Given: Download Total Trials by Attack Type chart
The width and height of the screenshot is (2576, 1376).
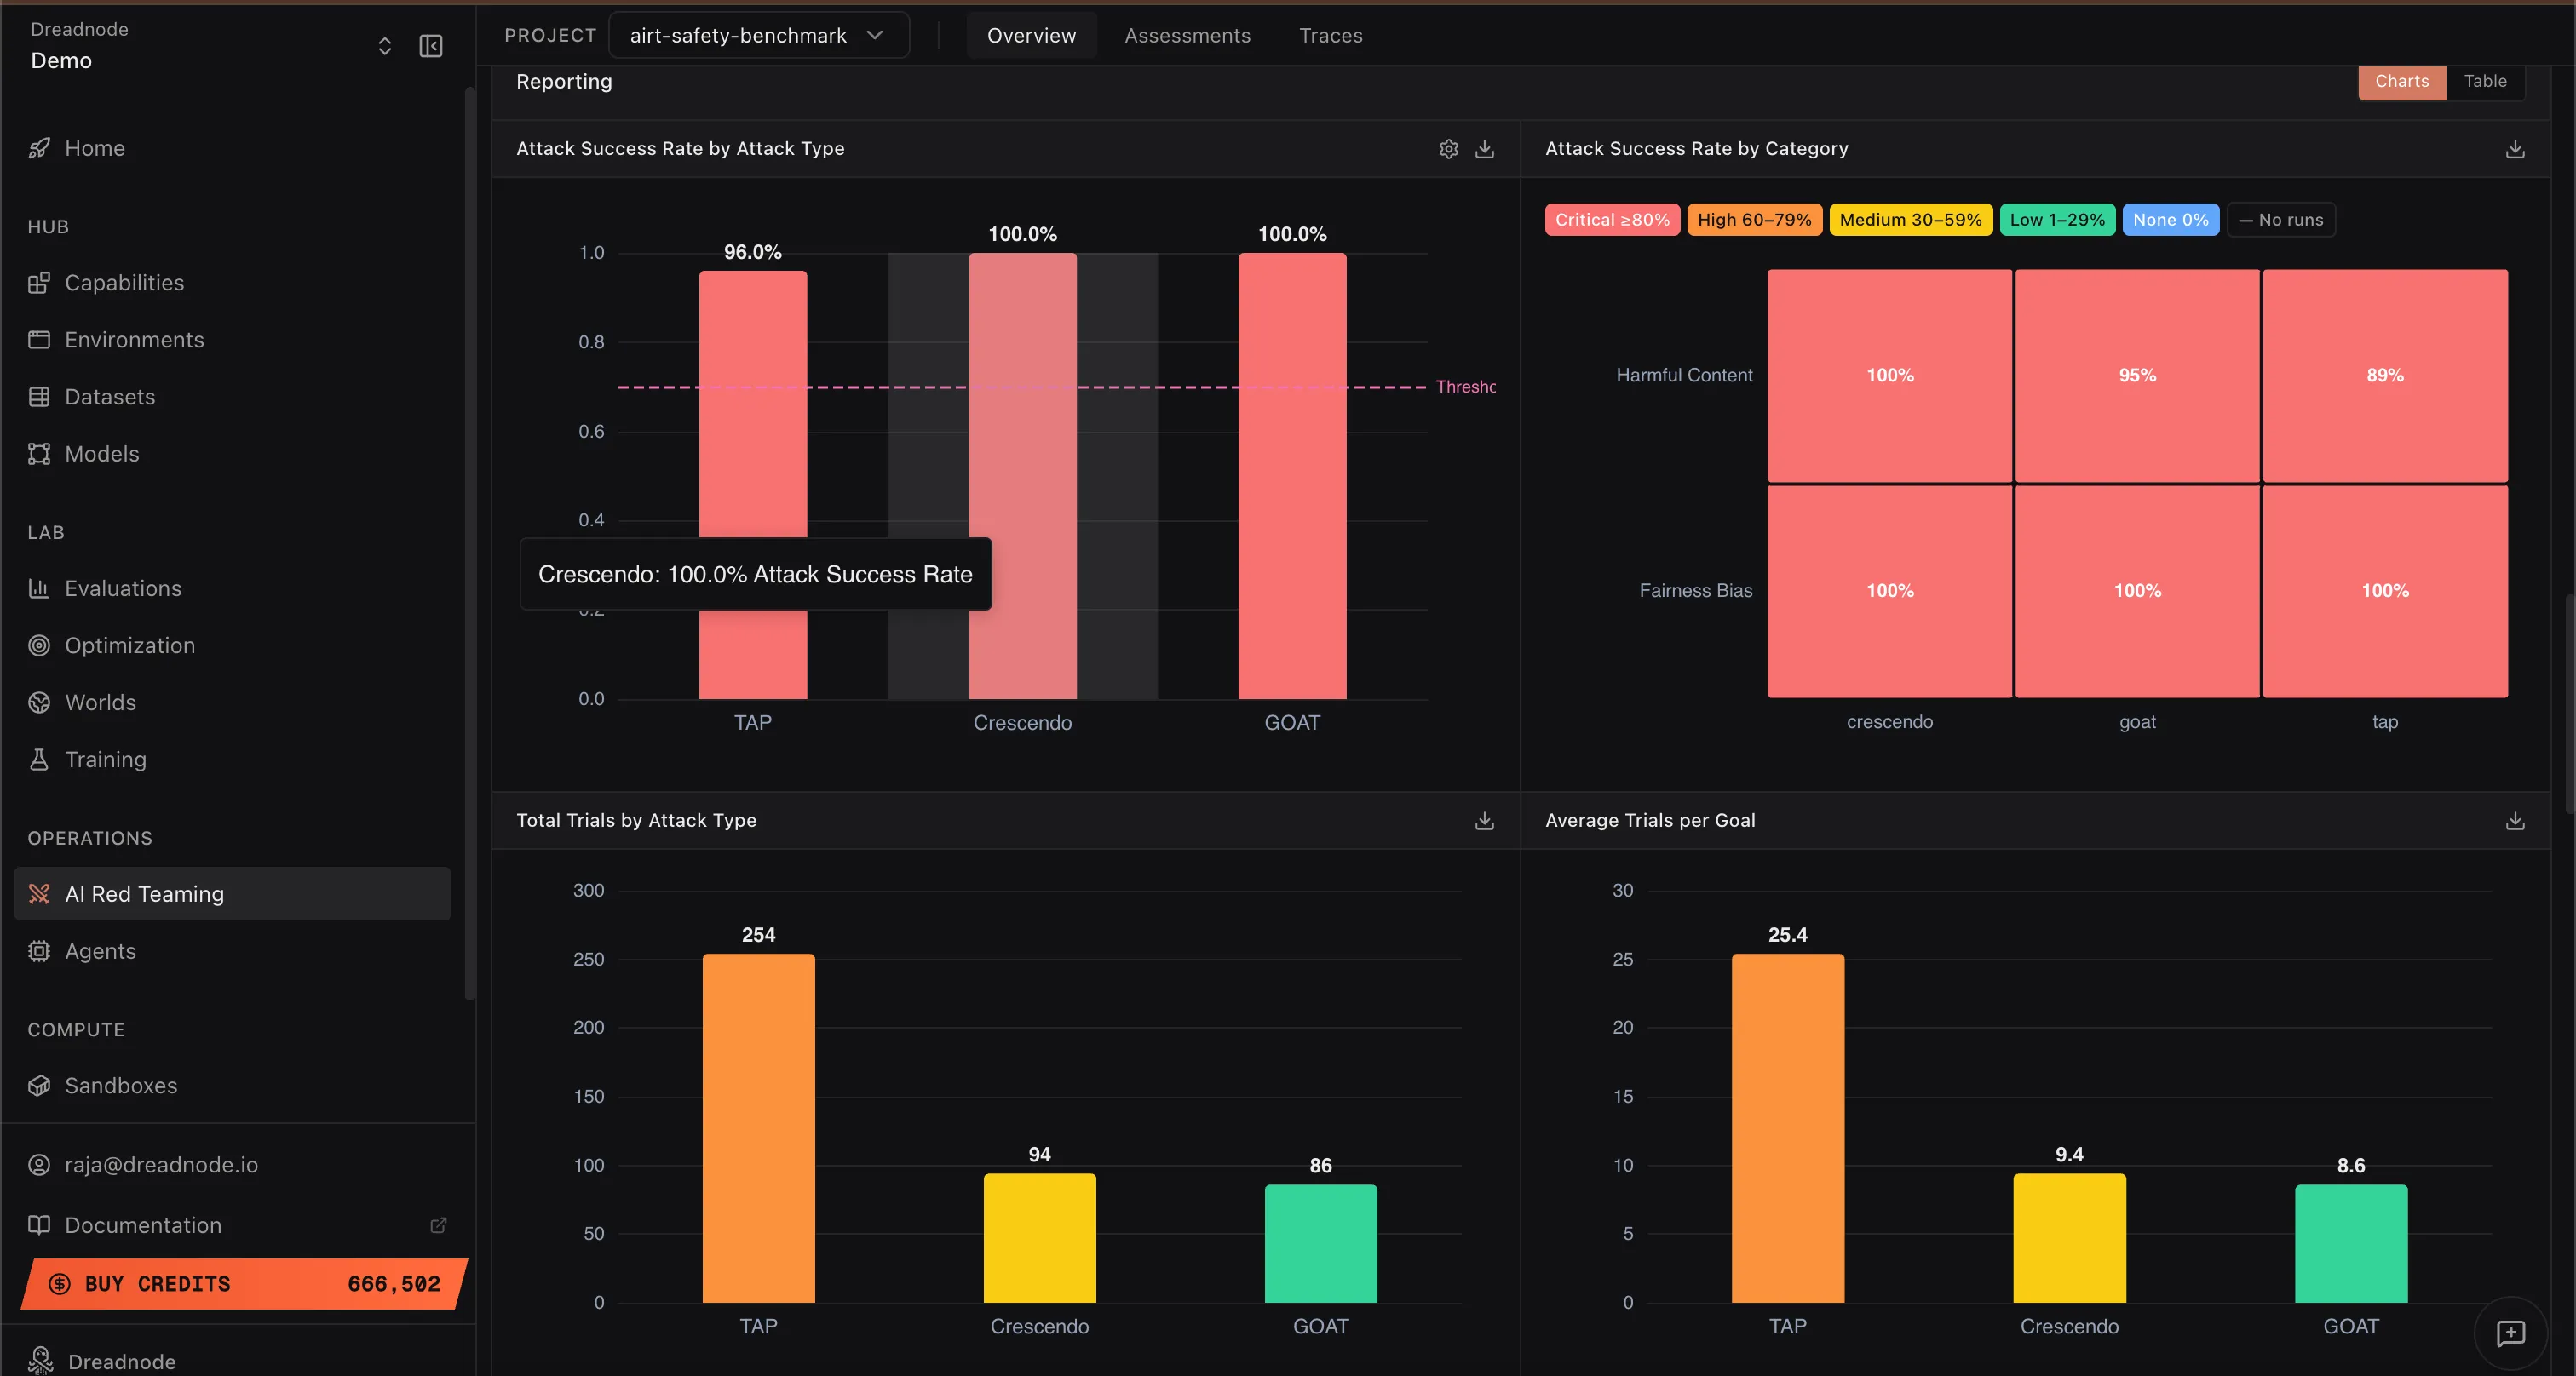Looking at the screenshot, I should coord(1484,820).
